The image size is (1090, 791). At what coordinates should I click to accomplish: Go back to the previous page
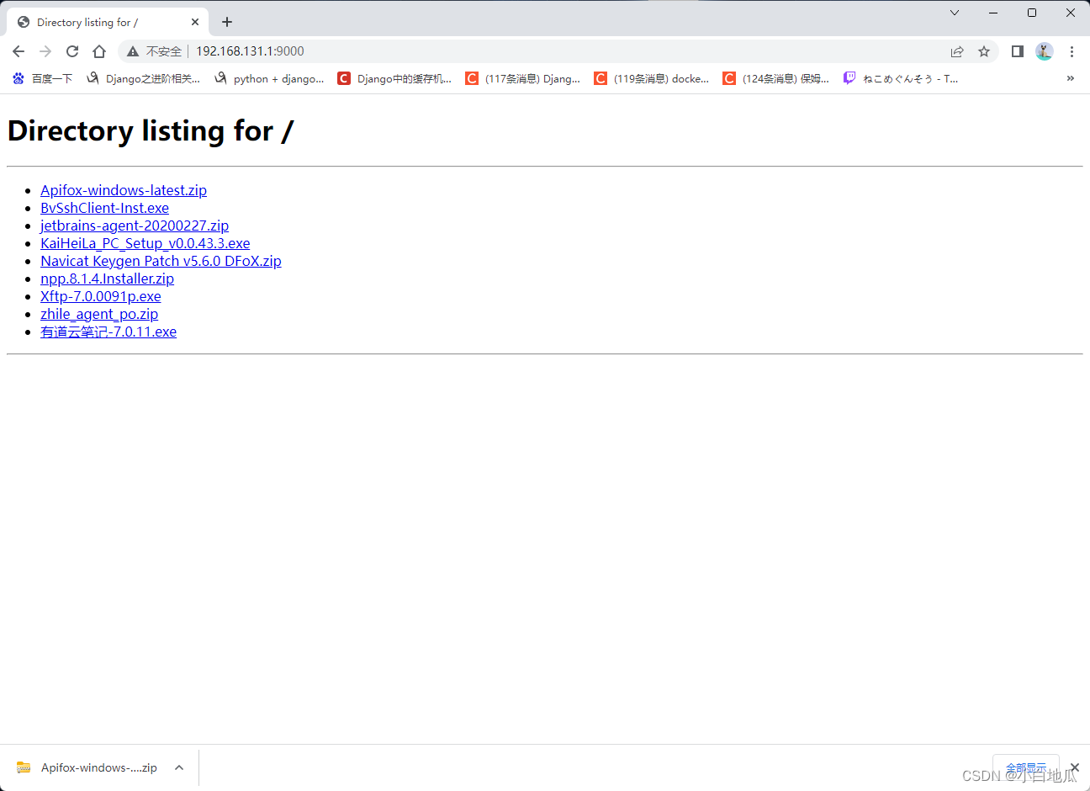[x=19, y=51]
